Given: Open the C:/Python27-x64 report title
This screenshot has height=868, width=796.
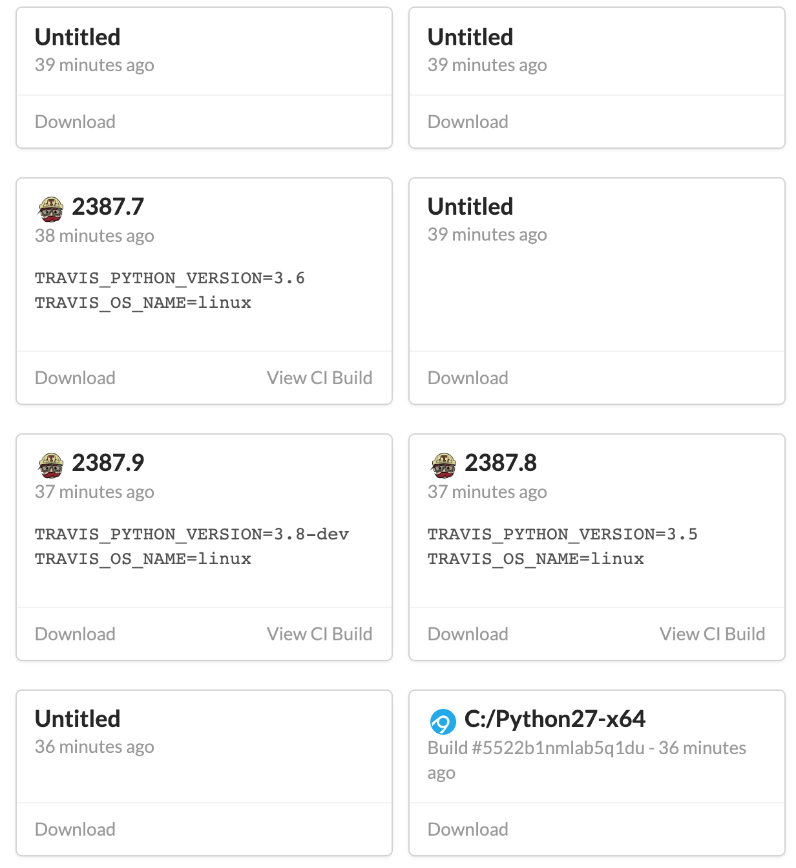Looking at the screenshot, I should 555,719.
